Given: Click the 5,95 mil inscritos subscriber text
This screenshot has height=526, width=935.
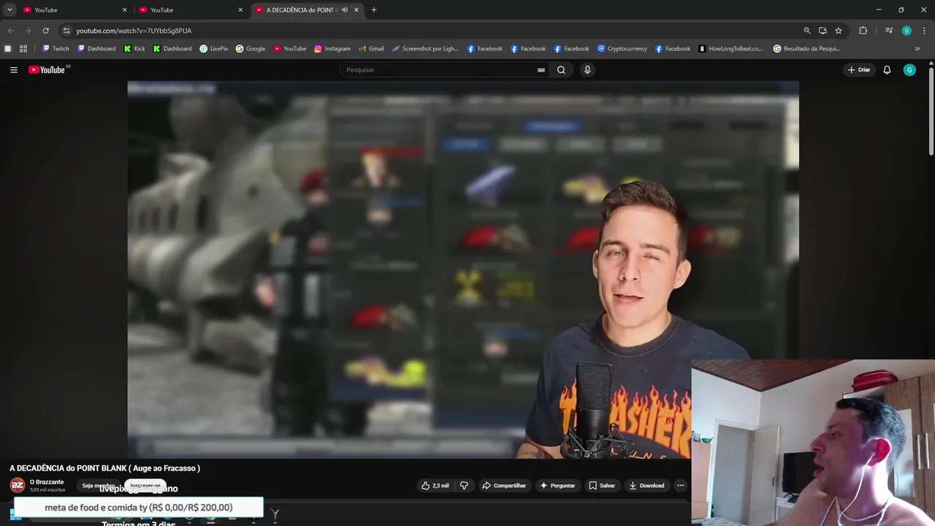Looking at the screenshot, I should tap(47, 490).
